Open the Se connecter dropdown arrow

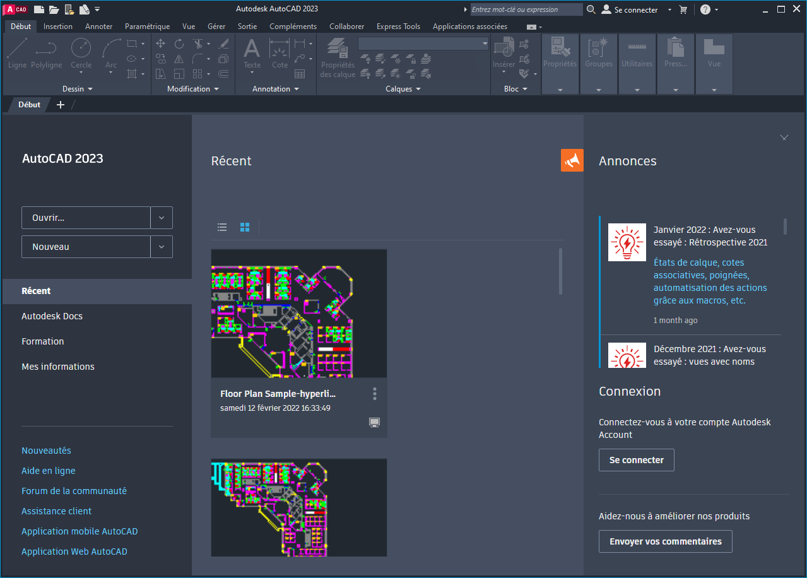(670, 9)
